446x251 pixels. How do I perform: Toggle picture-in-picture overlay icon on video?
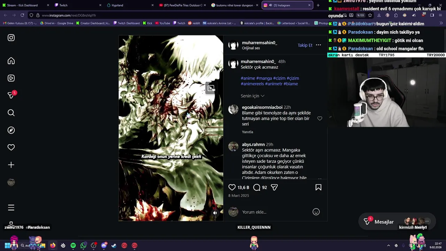point(211,88)
